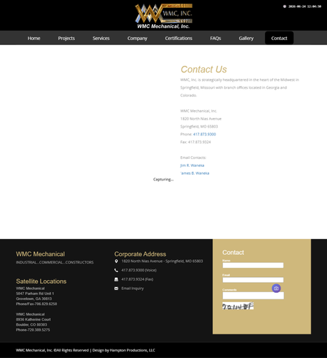Click the envelope icon in footer

pyautogui.click(x=116, y=289)
